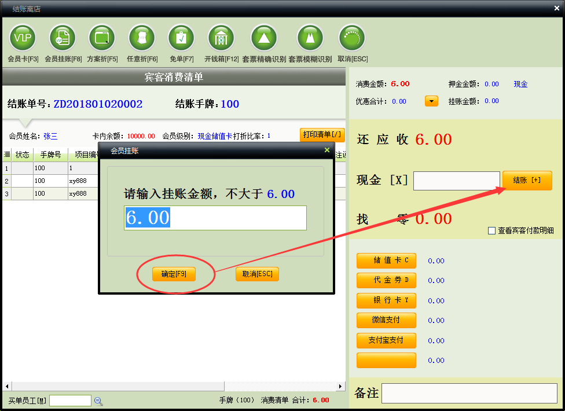The image size is (565, 411).
Task: Click the VIP member card icon
Action: [x=23, y=38]
